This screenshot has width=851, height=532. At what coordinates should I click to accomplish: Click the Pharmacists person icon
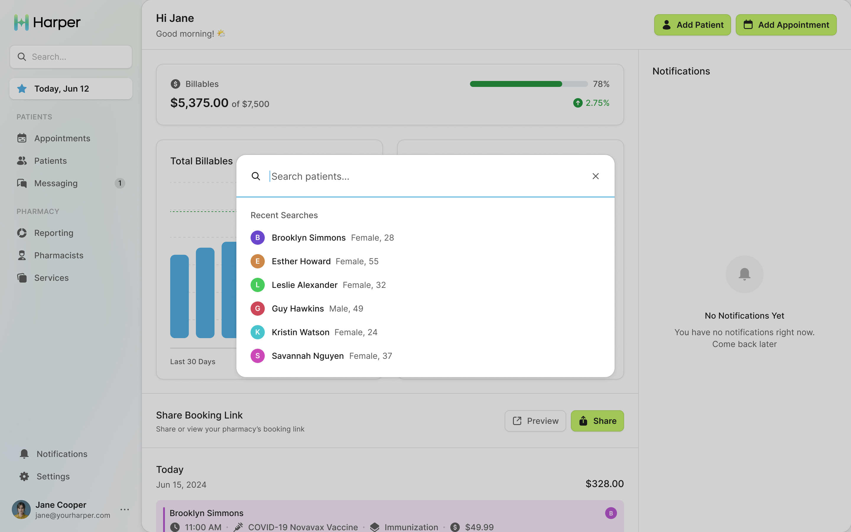22,255
